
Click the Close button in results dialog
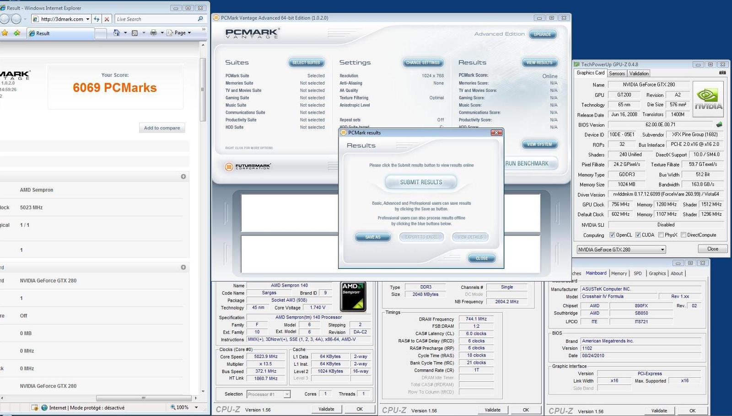(482, 258)
